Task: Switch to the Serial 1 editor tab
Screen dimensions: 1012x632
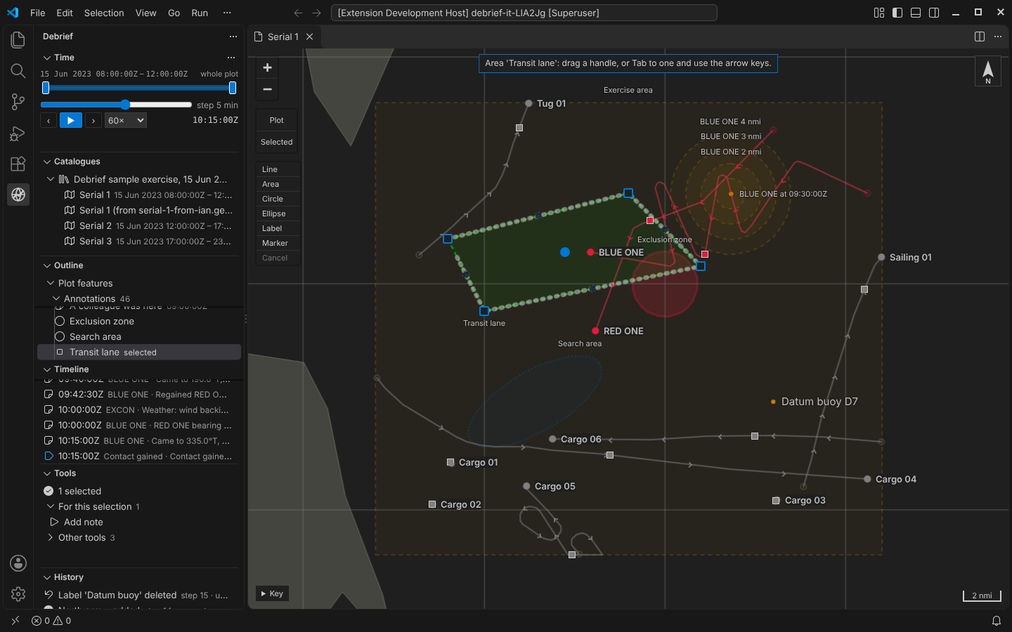Action: pyautogui.click(x=284, y=37)
